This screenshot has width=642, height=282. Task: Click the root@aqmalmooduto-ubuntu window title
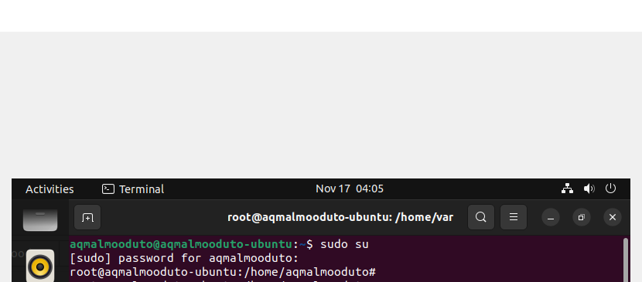[x=340, y=217]
